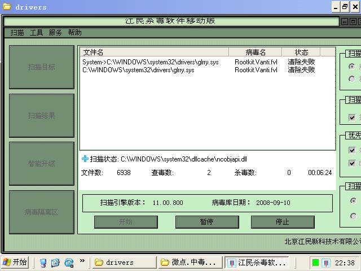361x271 pixels.
Task: Click the 扫描结果 sidebar button
Action: tap(42, 115)
